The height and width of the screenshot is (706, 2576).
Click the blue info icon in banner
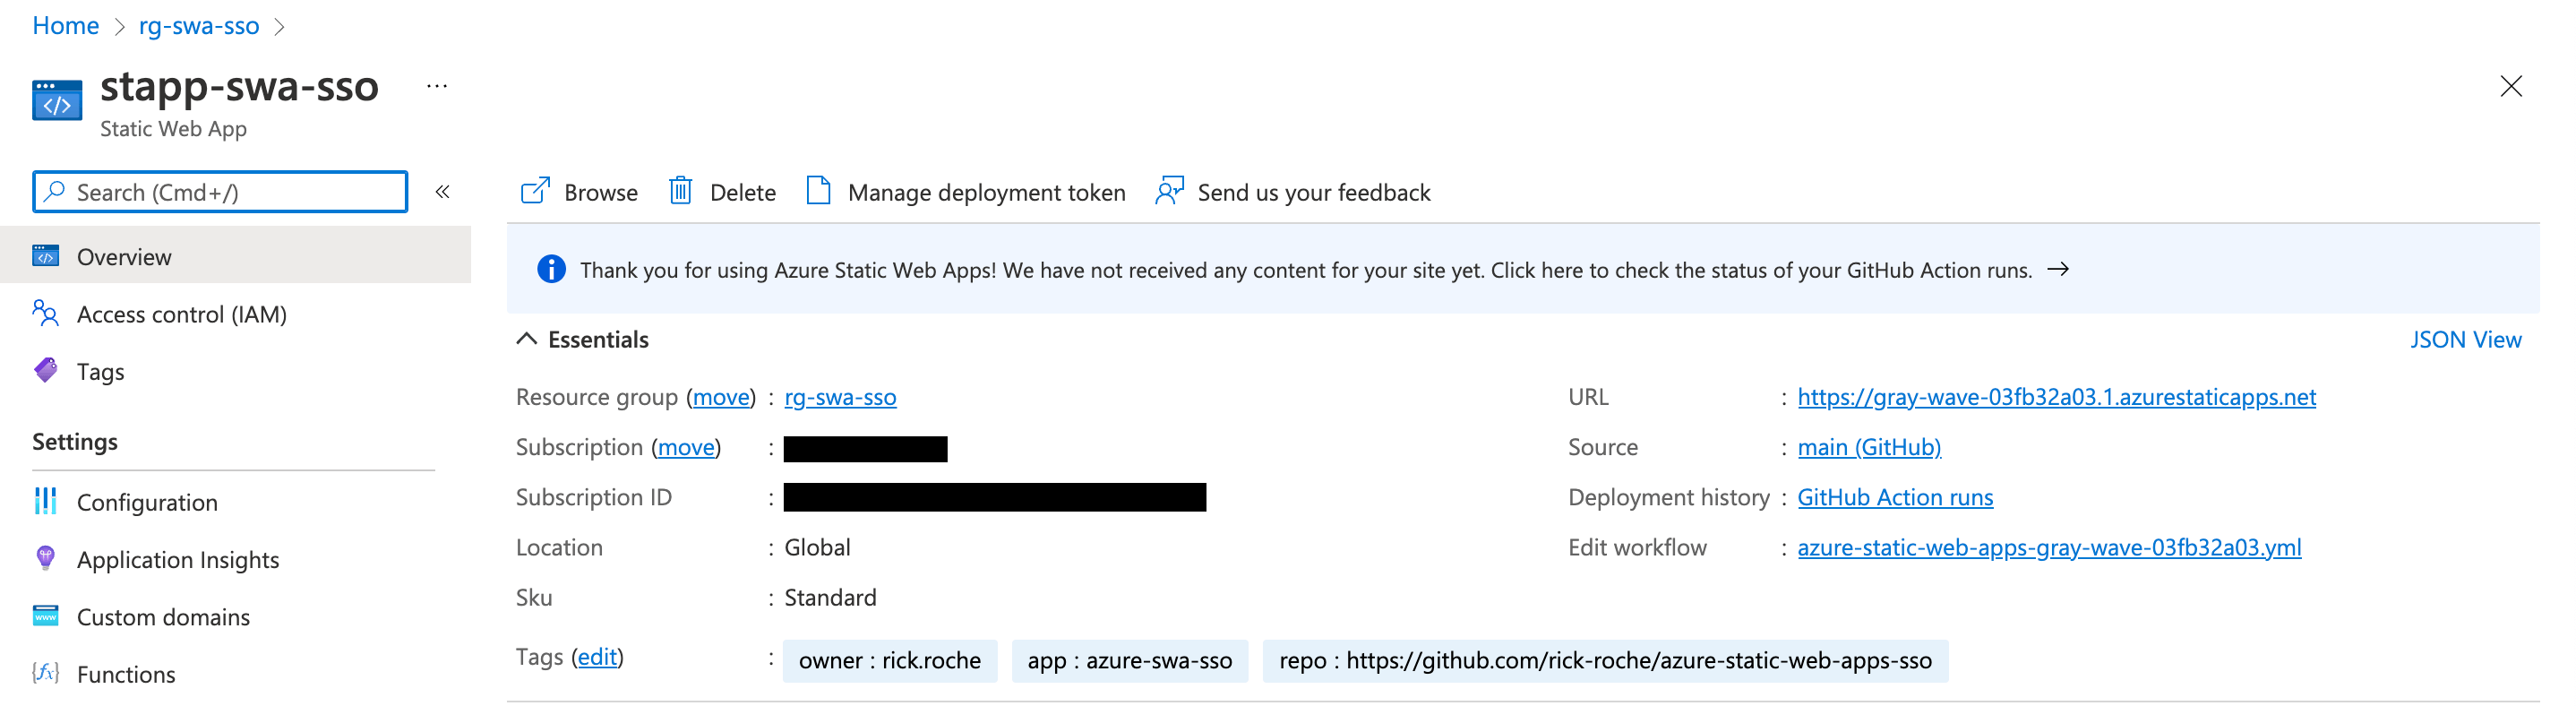[551, 269]
